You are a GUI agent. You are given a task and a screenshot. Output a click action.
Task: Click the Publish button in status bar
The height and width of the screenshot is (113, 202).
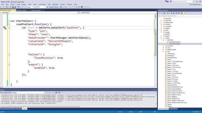tap(196, 112)
